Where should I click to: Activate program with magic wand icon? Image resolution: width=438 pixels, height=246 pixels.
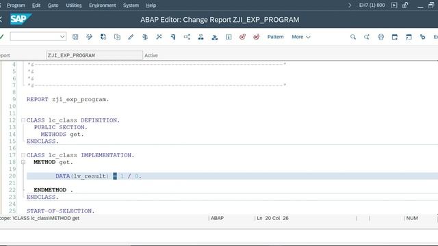point(159,37)
